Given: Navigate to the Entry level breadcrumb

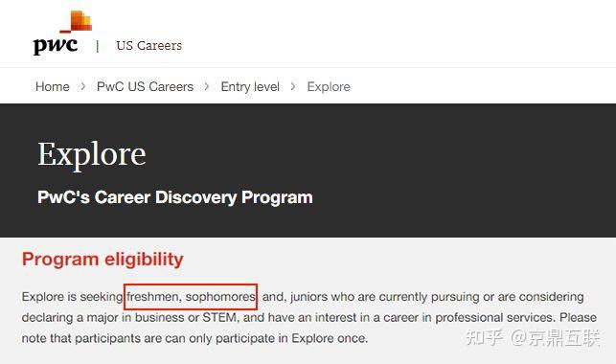Looking at the screenshot, I should coord(250,86).
